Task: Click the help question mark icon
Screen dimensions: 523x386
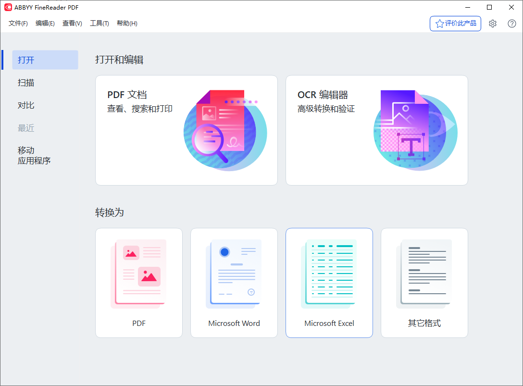Action: pyautogui.click(x=511, y=24)
